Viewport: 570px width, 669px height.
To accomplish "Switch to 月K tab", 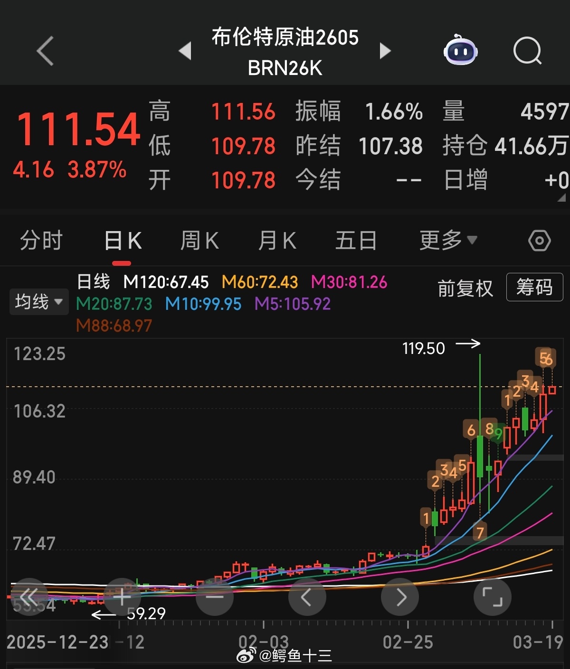I will [277, 241].
